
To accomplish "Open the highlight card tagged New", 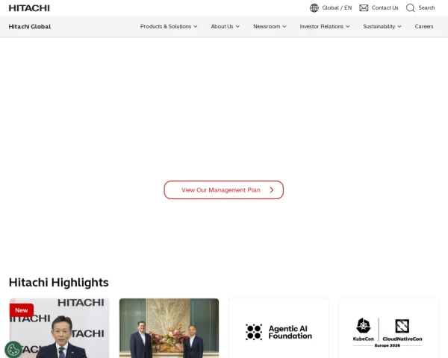I will click(x=60, y=328).
